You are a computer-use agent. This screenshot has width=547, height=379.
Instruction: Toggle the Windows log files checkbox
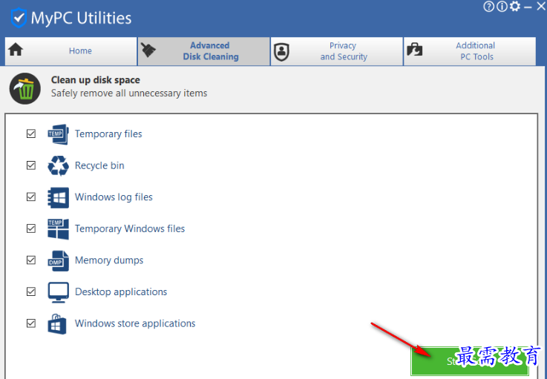31,197
